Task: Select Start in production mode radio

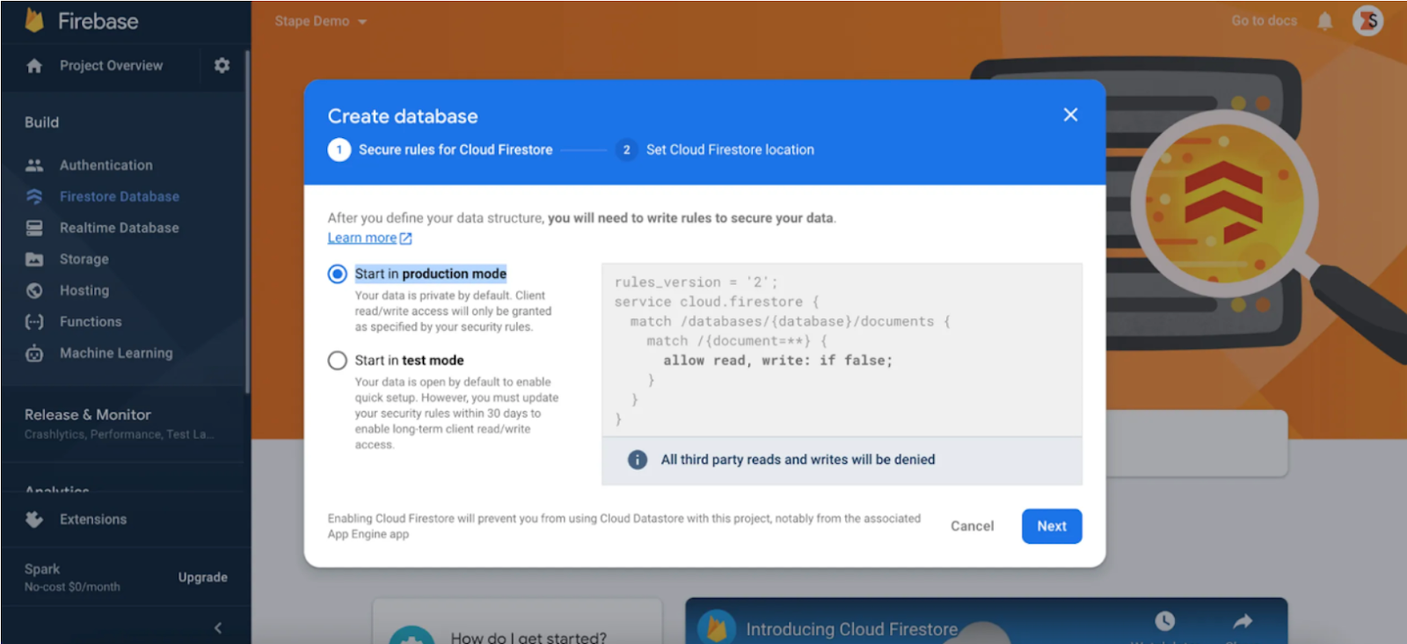Action: [338, 274]
